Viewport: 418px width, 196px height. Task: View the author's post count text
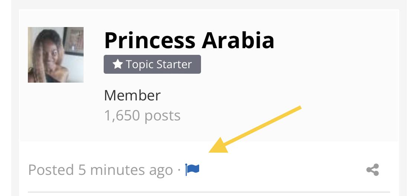click(142, 116)
